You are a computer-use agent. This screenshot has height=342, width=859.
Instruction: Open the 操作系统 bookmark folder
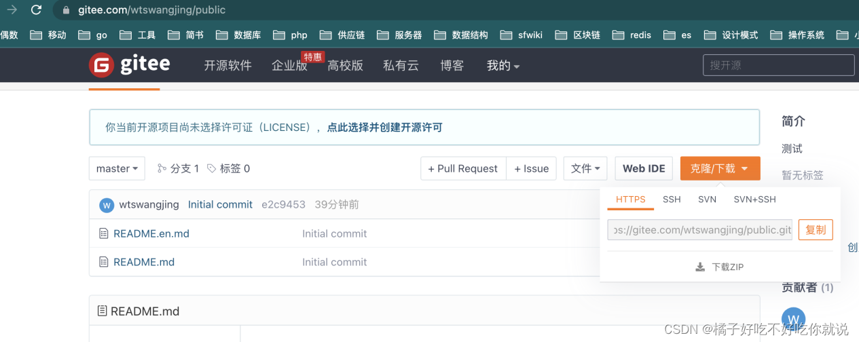tap(797, 35)
